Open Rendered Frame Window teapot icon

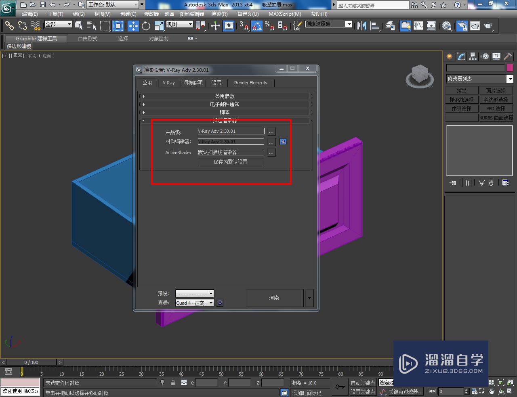(475, 26)
